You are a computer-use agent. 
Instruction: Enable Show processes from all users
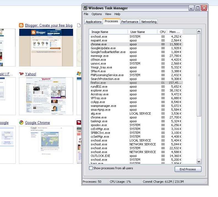91,168
